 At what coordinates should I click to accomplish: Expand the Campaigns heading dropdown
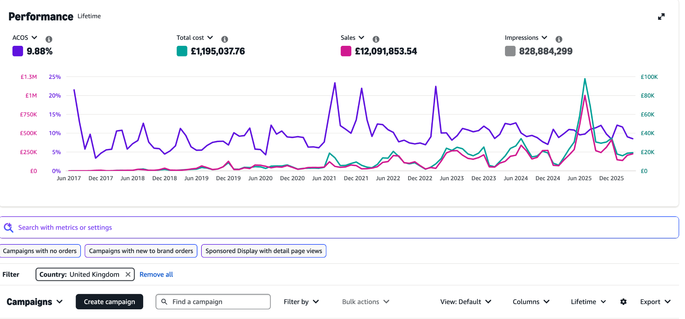[x=35, y=302]
